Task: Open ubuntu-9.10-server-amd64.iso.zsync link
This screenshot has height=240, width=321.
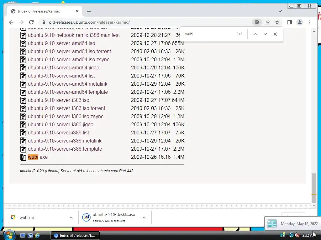Action: pos(69,60)
